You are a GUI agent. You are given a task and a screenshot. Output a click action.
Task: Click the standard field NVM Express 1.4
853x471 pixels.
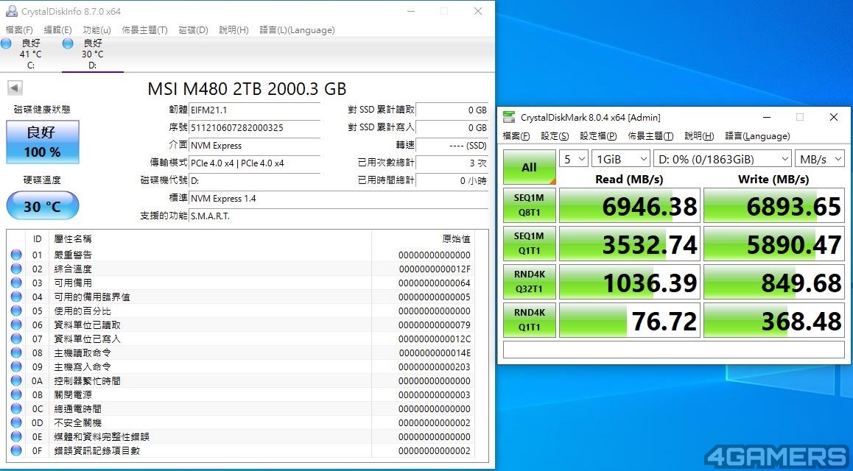tap(338, 198)
